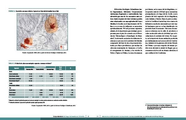Image resolution: width=186 pixels, height=120 pixels.
Task: Select the 'Total 2010' table header cell
Action: (x=60, y=68)
